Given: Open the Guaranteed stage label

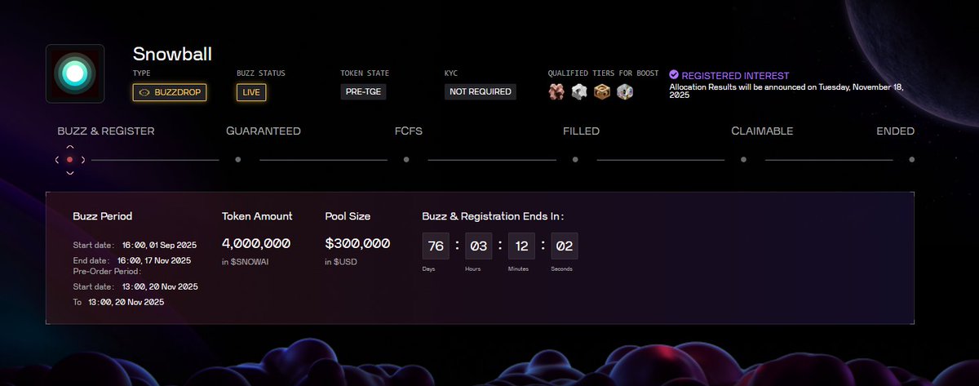Looking at the screenshot, I should pyautogui.click(x=263, y=131).
